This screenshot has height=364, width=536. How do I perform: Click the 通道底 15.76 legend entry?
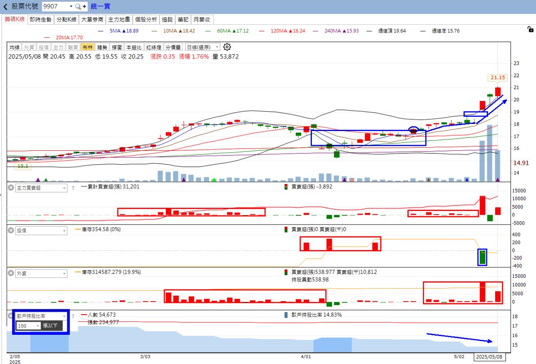click(x=440, y=31)
